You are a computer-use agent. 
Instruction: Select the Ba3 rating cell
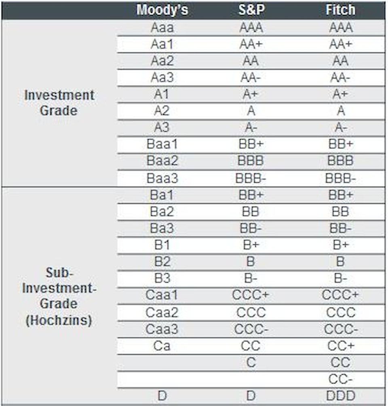[x=162, y=228]
